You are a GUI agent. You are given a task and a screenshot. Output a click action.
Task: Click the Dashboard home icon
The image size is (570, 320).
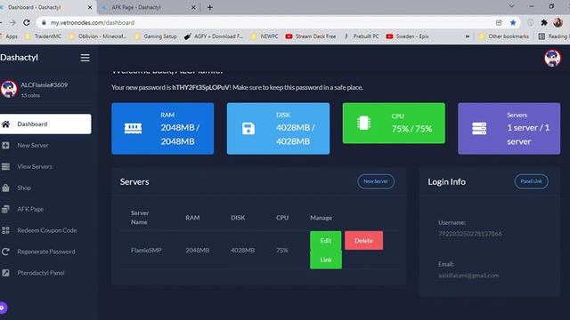click(5, 124)
